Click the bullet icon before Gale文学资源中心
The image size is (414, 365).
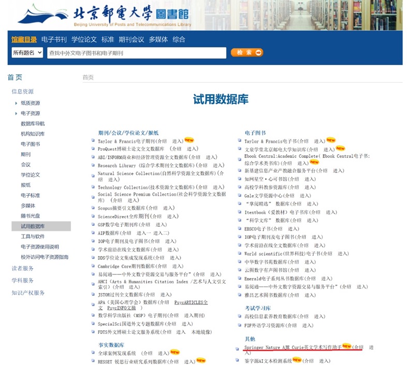tap(240, 195)
